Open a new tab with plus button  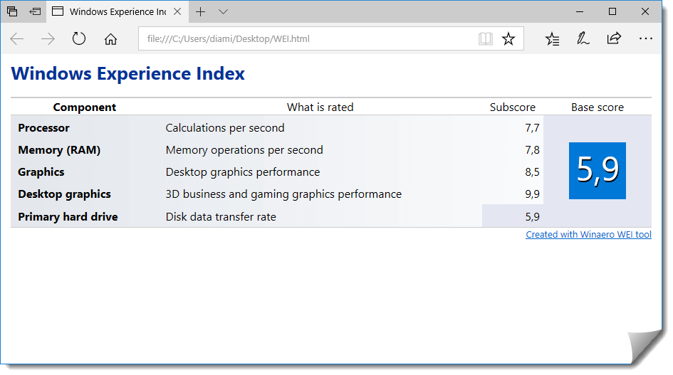pos(201,11)
